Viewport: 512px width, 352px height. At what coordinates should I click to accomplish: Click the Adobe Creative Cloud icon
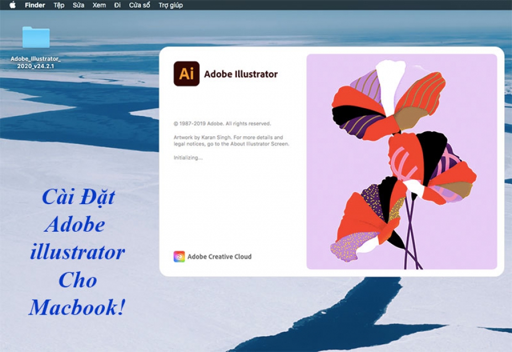[x=179, y=257]
